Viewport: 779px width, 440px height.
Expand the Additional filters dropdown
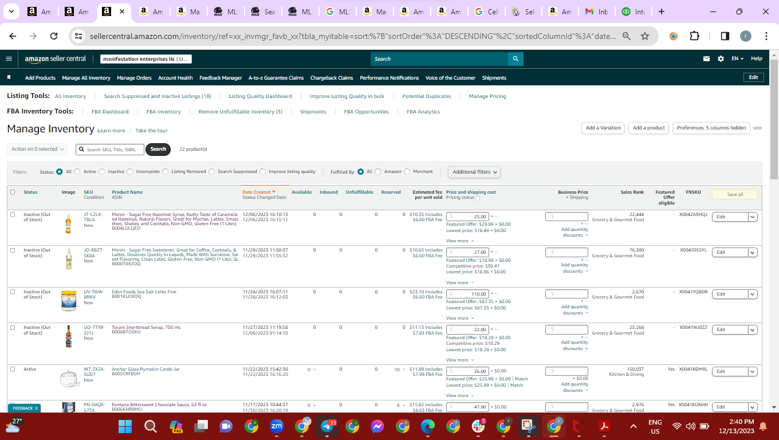click(x=474, y=172)
